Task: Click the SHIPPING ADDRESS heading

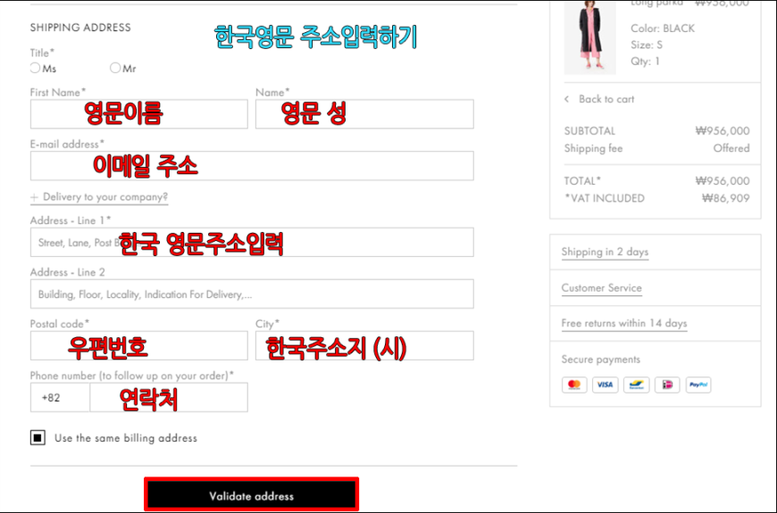Action: click(80, 28)
